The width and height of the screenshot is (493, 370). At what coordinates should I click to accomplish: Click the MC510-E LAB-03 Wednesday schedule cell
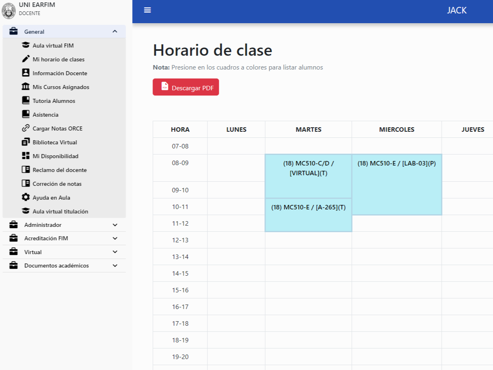(397, 184)
